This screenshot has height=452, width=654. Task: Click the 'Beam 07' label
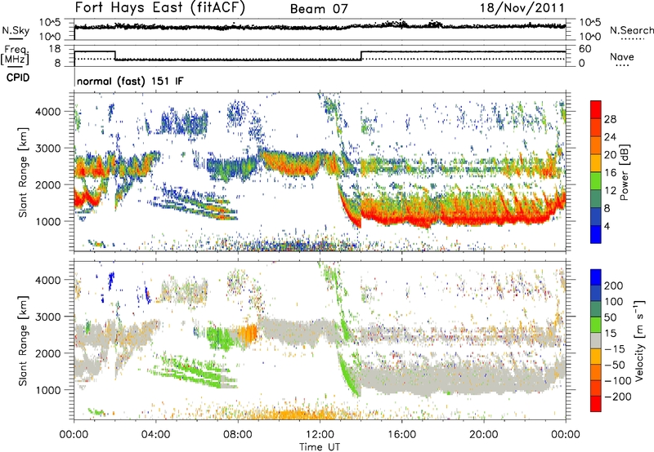(x=319, y=9)
